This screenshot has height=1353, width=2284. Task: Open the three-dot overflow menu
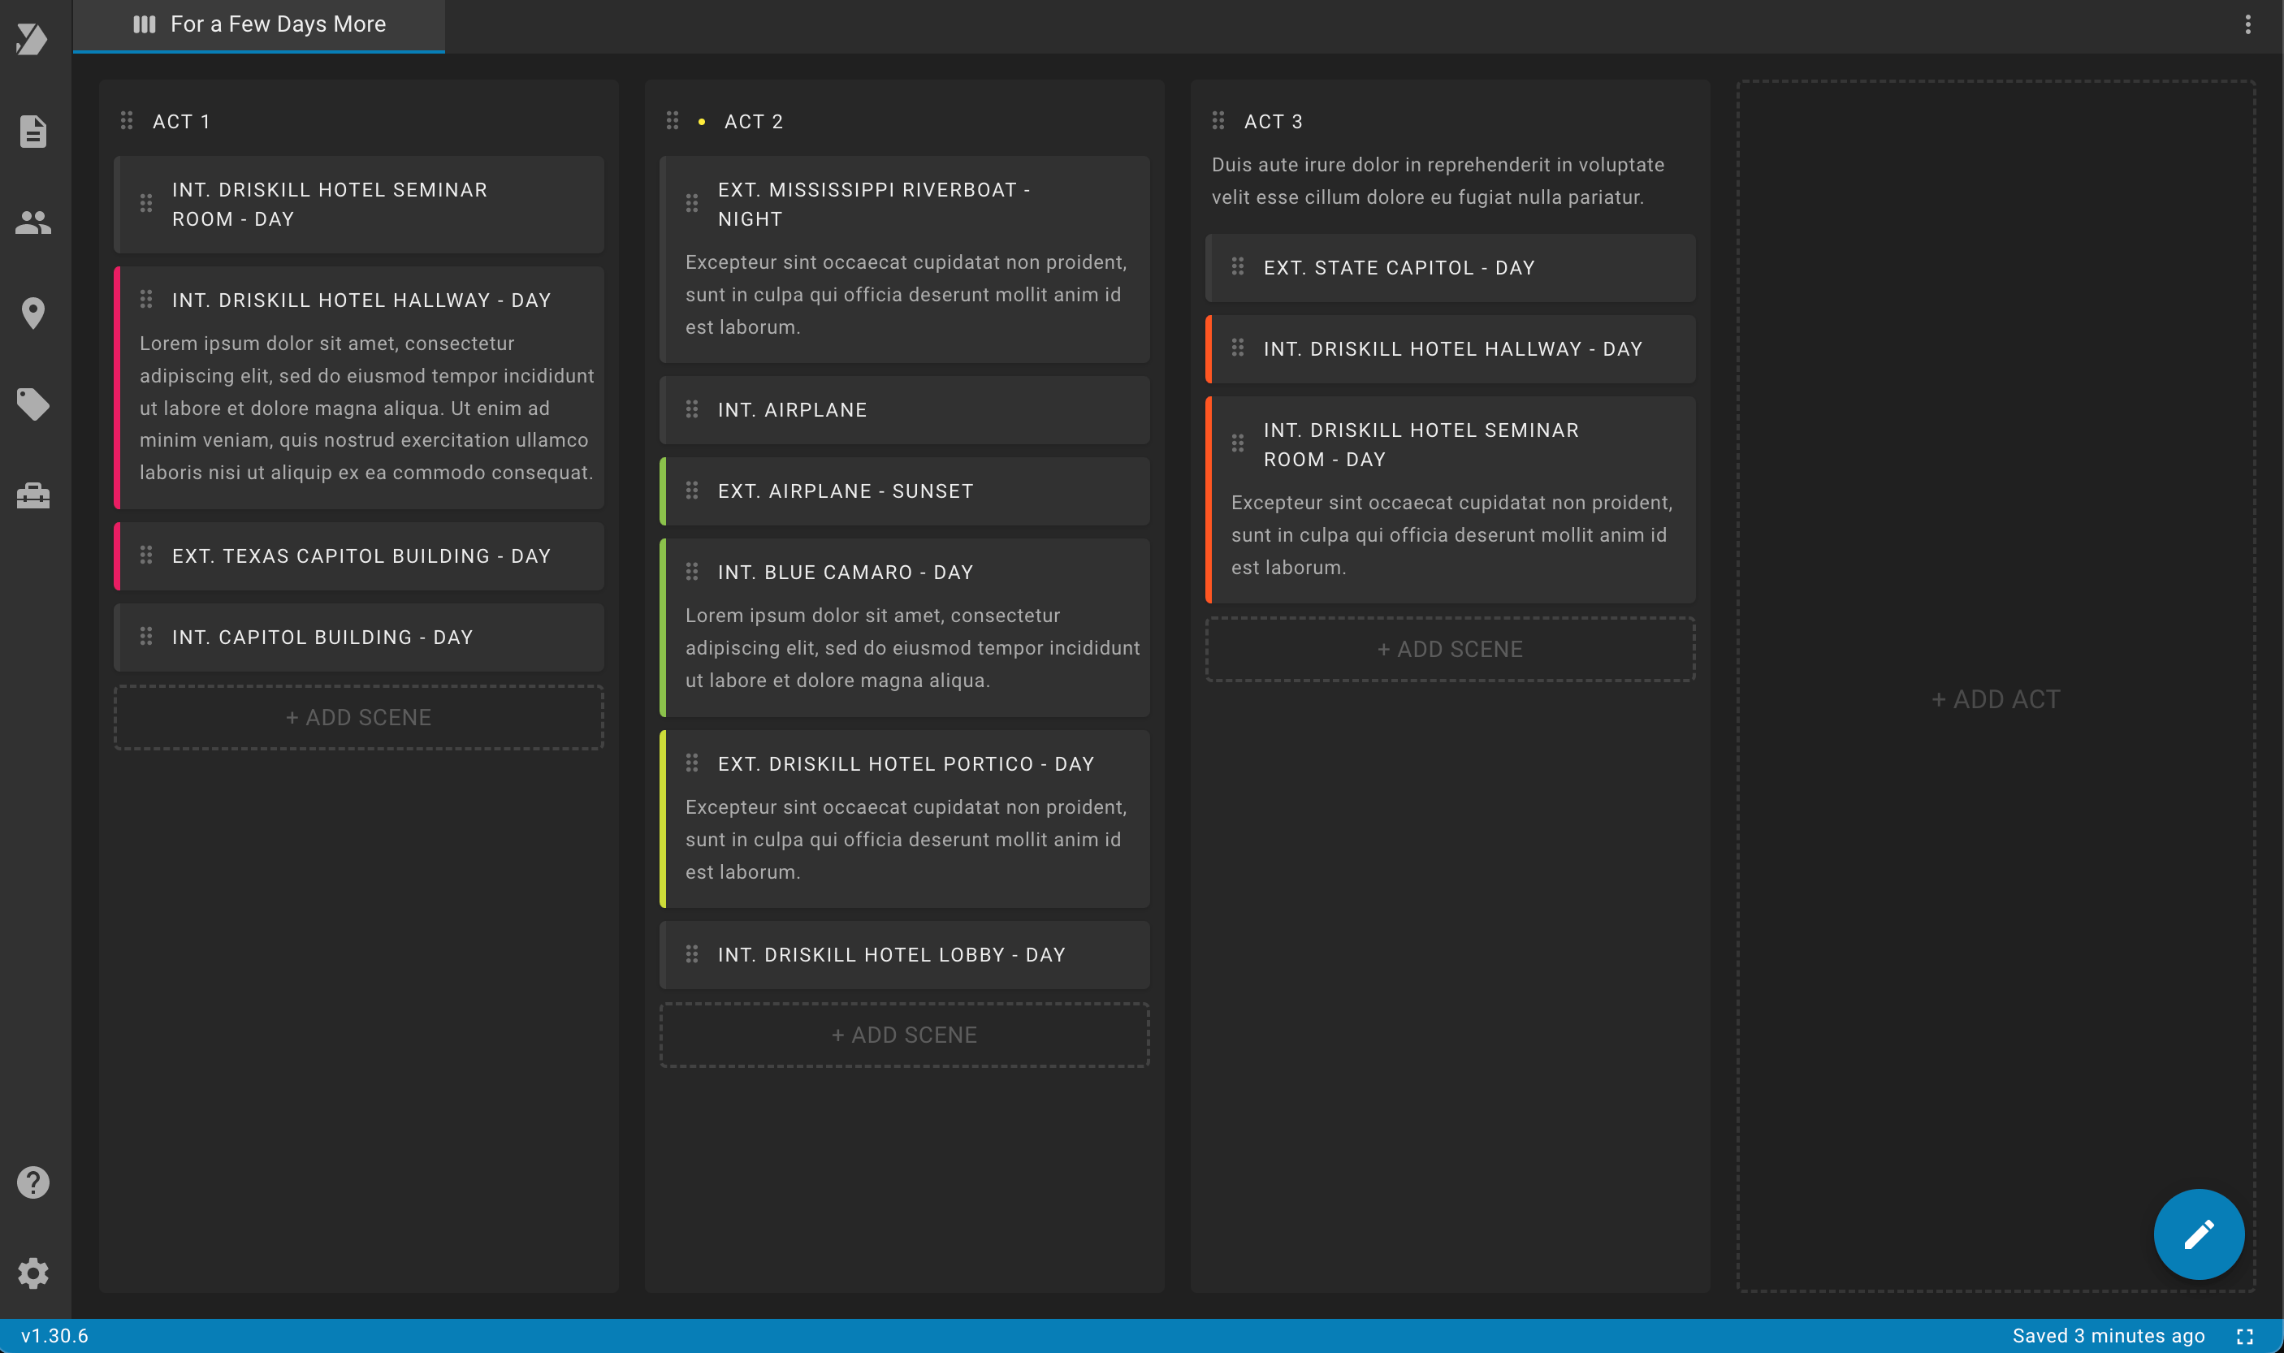(x=2247, y=24)
